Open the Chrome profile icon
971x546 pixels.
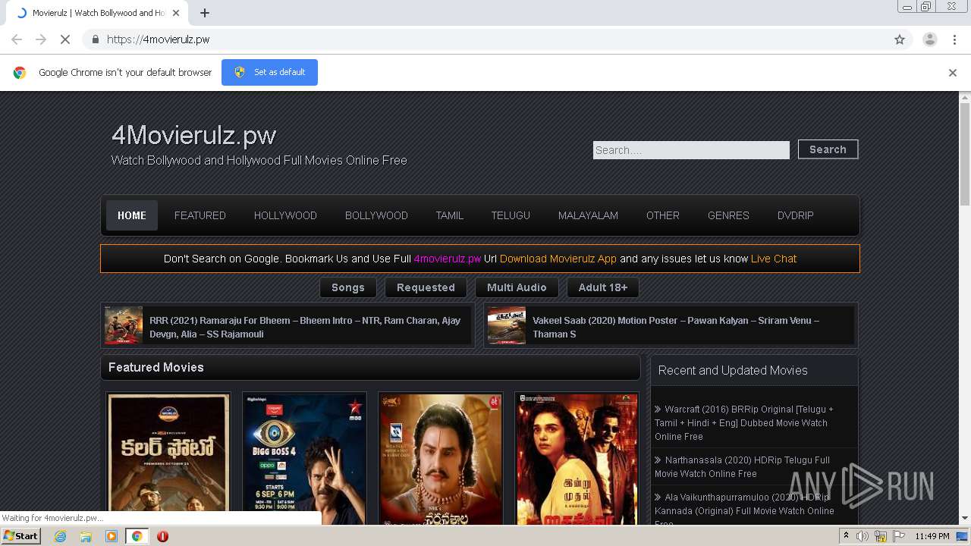pos(929,39)
